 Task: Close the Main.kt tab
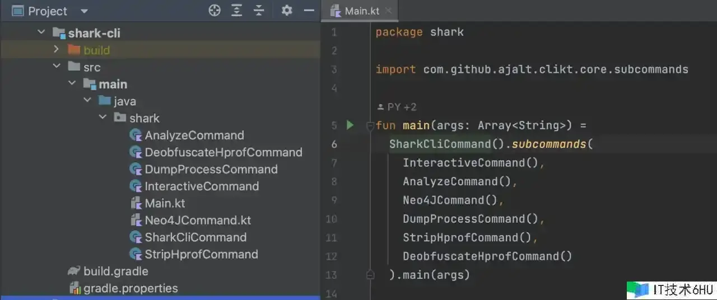[x=389, y=11]
